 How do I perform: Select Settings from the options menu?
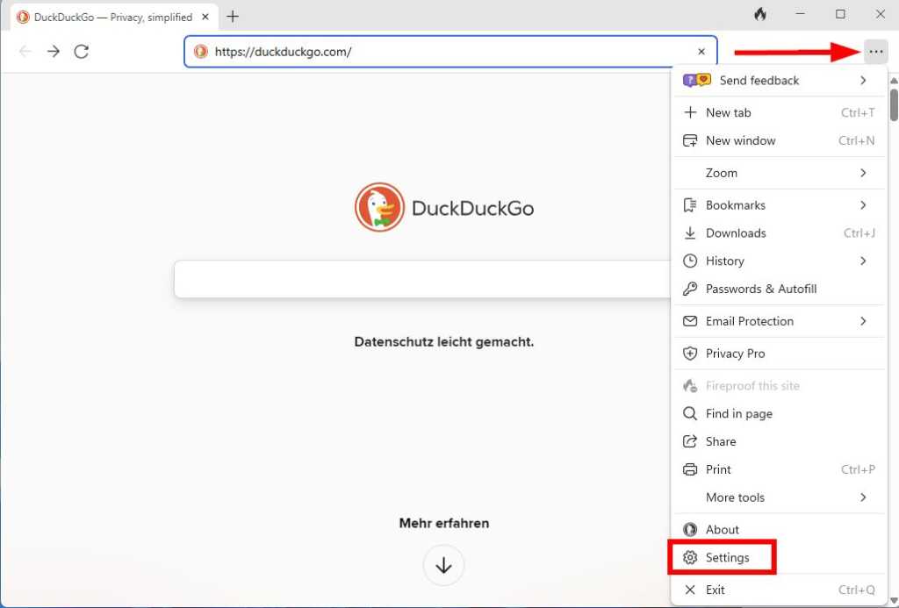(x=727, y=557)
